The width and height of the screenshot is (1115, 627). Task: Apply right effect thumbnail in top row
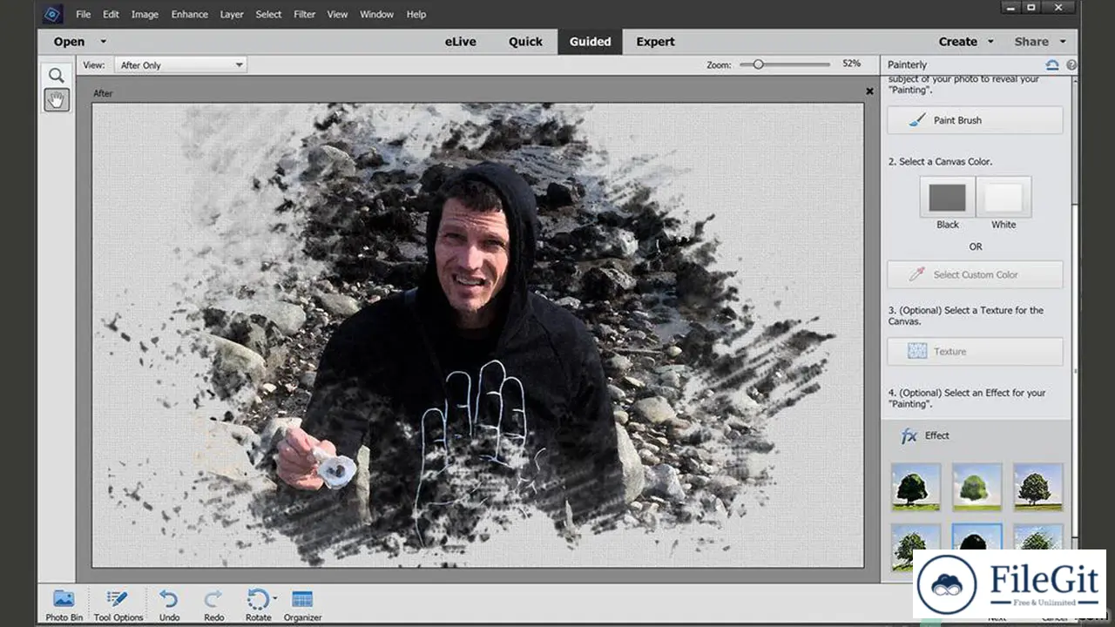pyautogui.click(x=1037, y=487)
